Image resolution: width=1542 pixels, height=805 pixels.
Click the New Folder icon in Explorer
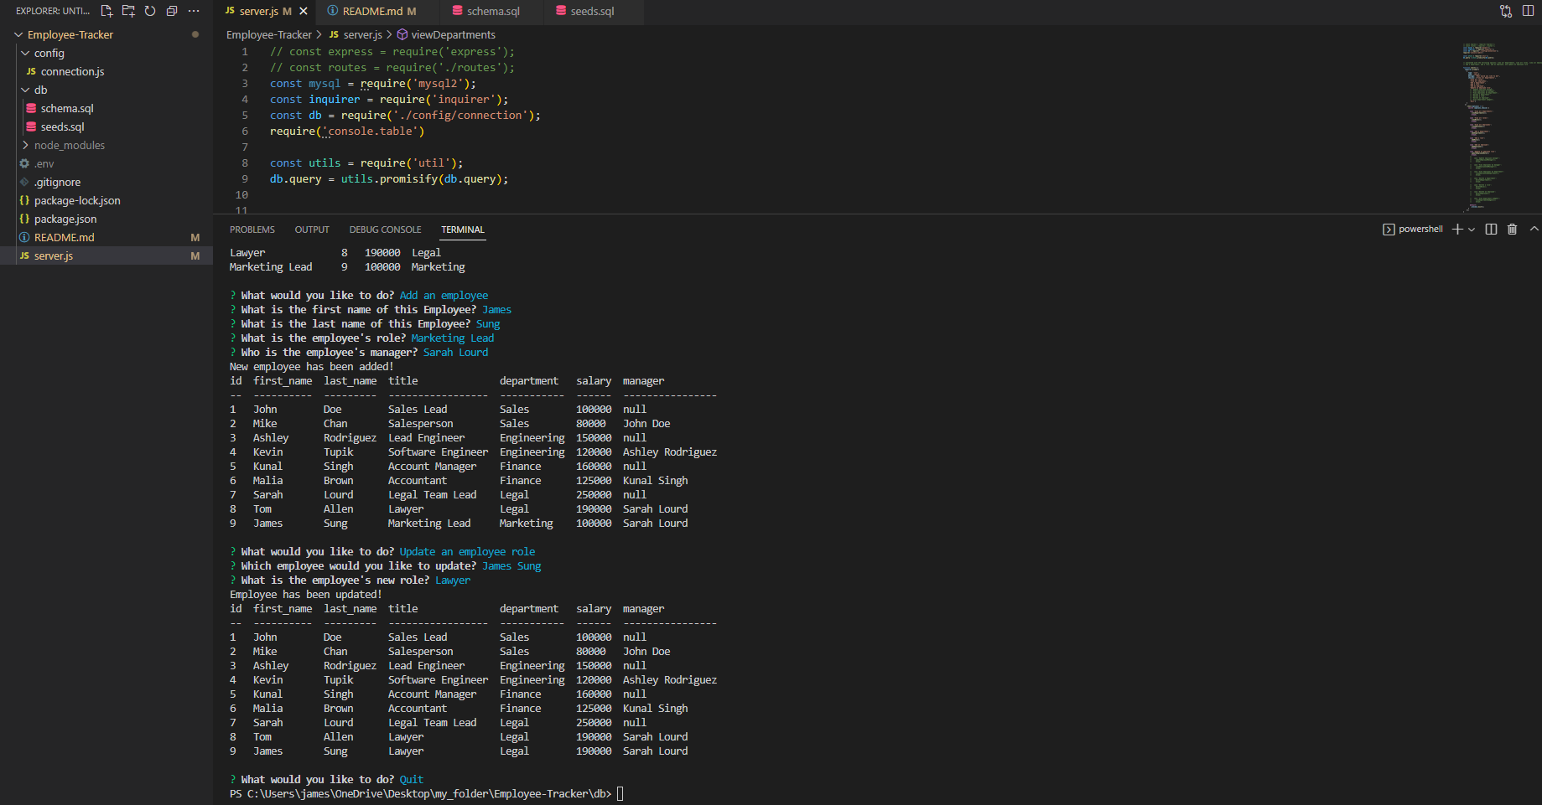(128, 11)
